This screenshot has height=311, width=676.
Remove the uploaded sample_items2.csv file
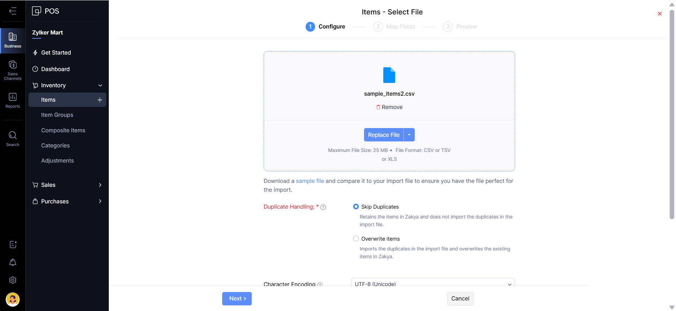(x=389, y=107)
